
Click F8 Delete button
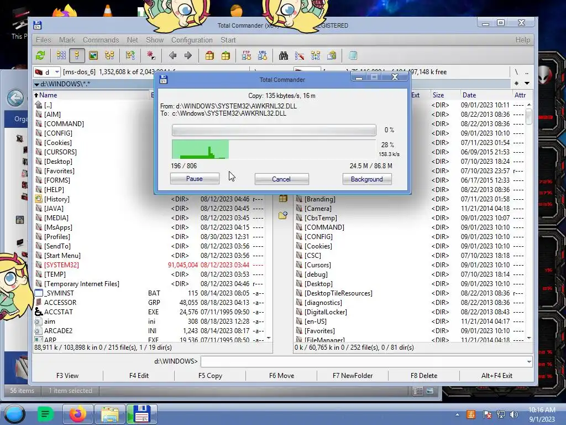(x=424, y=376)
